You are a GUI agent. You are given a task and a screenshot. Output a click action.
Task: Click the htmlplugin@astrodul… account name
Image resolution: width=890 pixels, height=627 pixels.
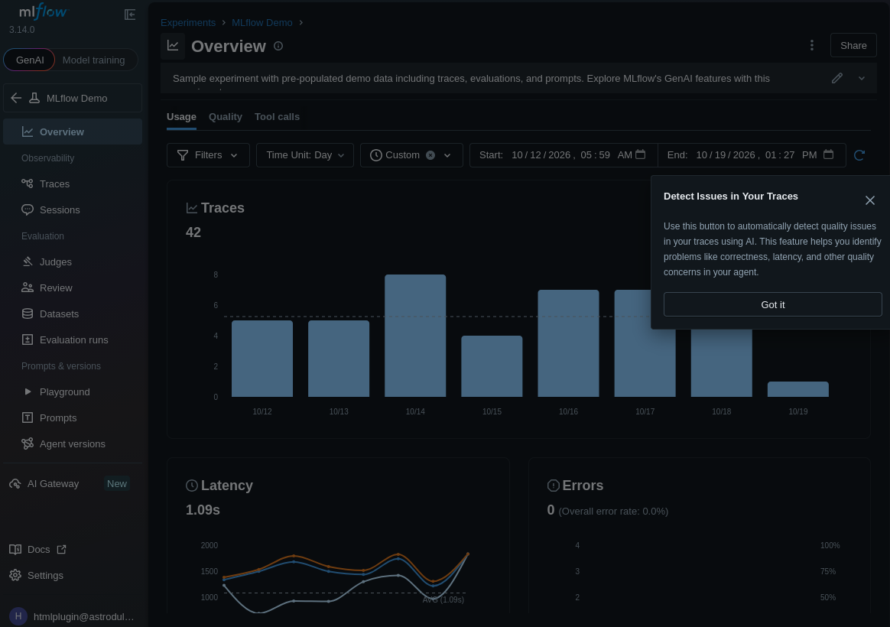tap(84, 617)
